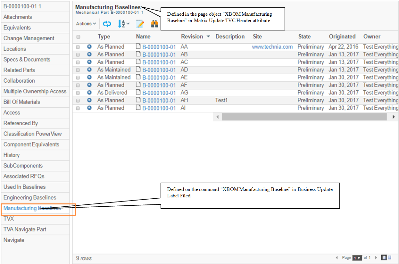The image size is (399, 264).
Task: Open the Actions dropdown menu
Action: pos(86,24)
